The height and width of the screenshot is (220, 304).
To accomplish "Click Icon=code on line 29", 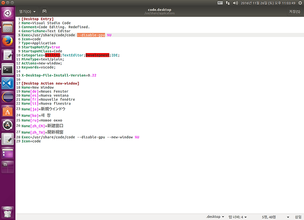I will click(x=31, y=141).
